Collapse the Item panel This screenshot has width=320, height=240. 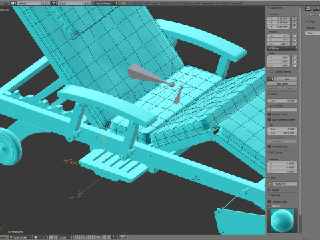click(269, 177)
